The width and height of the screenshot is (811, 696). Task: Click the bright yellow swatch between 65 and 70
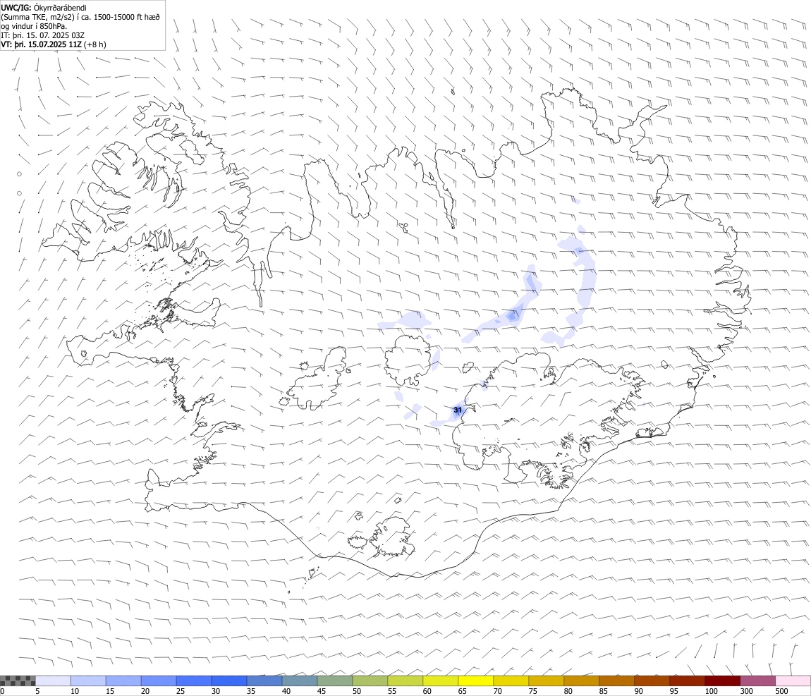coord(476,680)
